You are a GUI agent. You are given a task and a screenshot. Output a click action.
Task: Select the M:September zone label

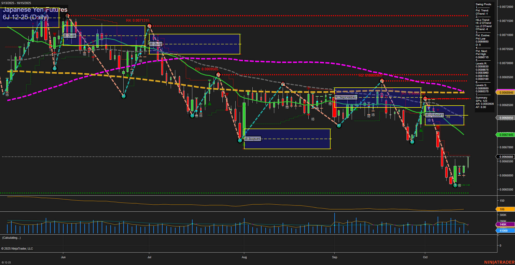click(x=346, y=97)
